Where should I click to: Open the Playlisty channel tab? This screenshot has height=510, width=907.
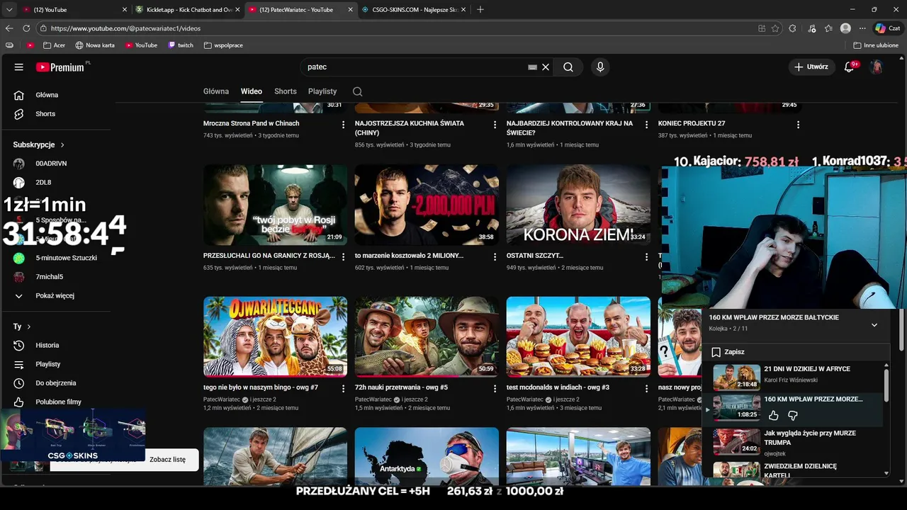coord(322,91)
